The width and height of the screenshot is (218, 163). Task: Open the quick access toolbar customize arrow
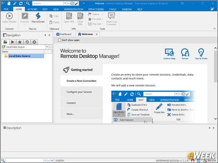click(x=84, y=3)
